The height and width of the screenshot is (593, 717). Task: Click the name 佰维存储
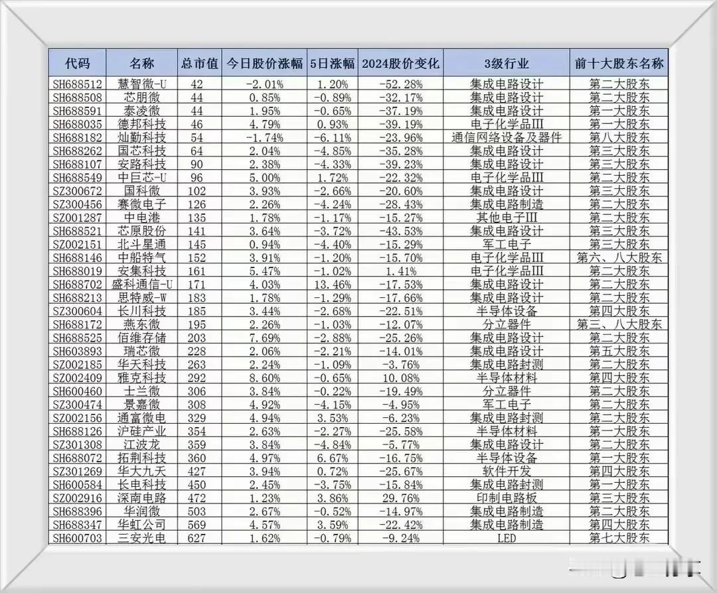coord(142,338)
